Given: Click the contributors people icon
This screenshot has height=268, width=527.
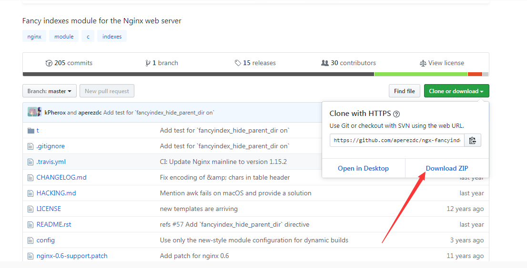Looking at the screenshot, I should (x=325, y=63).
